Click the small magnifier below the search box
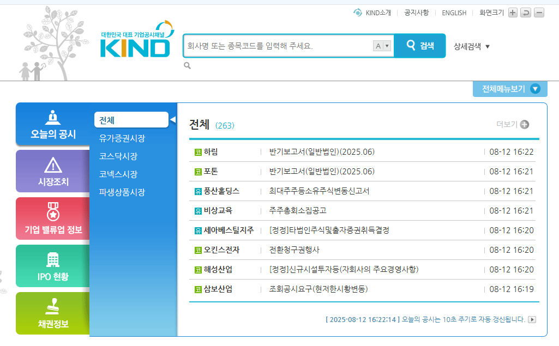 pyautogui.click(x=187, y=65)
